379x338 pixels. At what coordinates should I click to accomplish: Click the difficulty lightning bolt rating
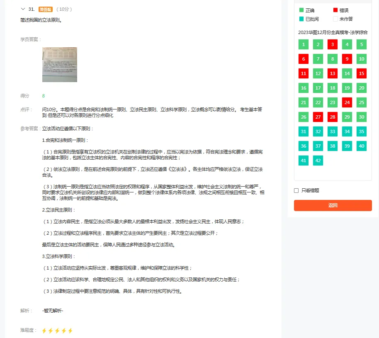(x=57, y=331)
